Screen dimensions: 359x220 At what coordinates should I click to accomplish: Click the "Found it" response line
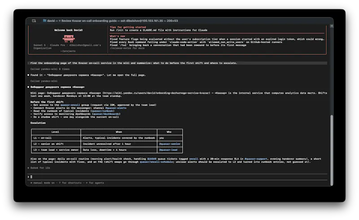(x=88, y=75)
